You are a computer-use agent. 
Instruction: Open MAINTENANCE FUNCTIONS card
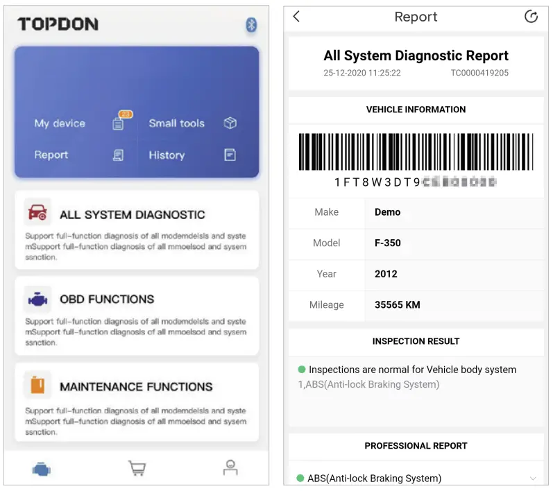(137, 402)
